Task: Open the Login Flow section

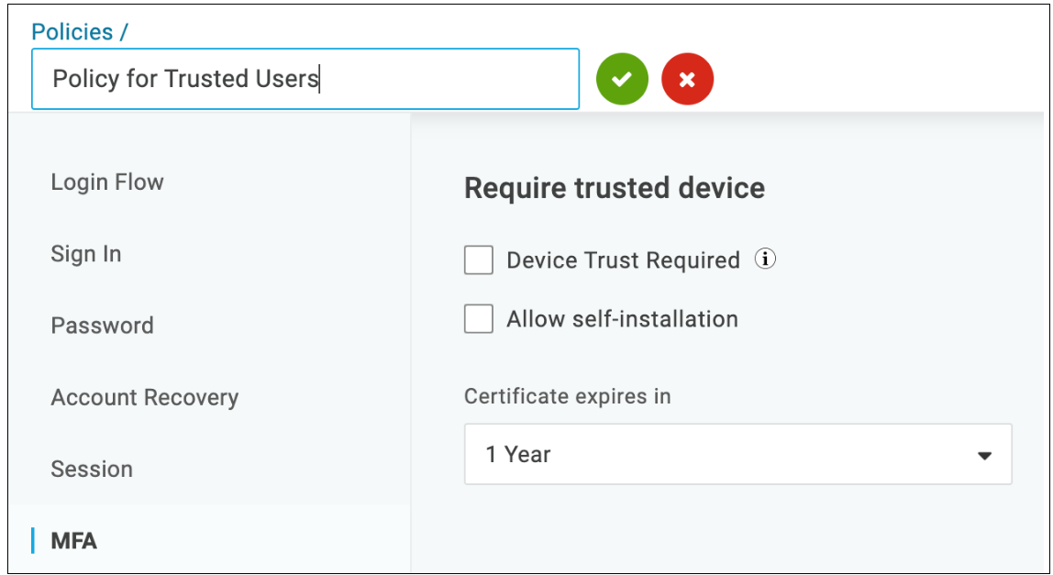Action: click(107, 182)
